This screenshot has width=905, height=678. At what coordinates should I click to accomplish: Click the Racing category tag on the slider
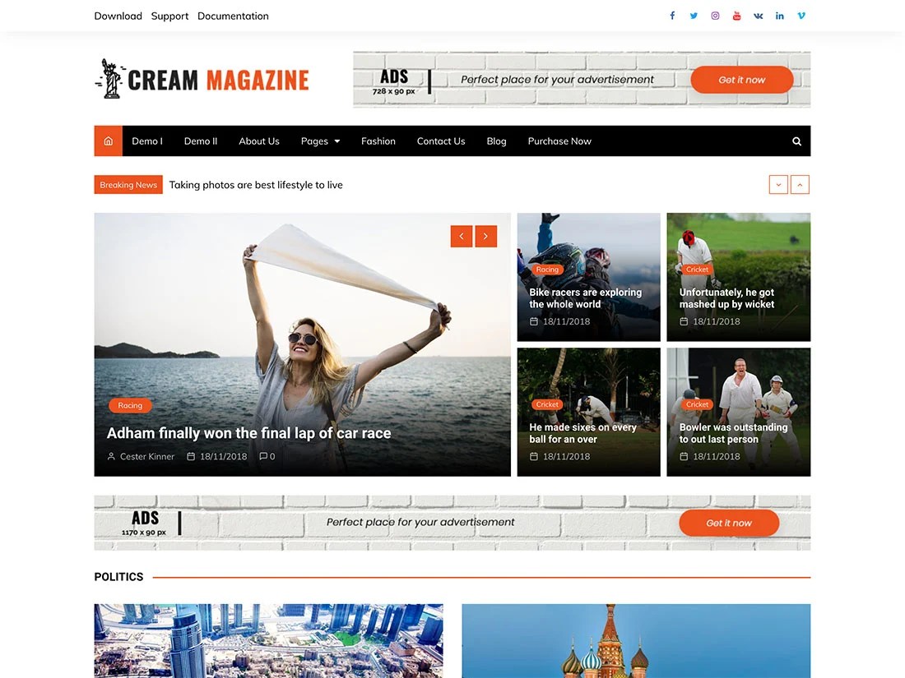[x=129, y=405]
